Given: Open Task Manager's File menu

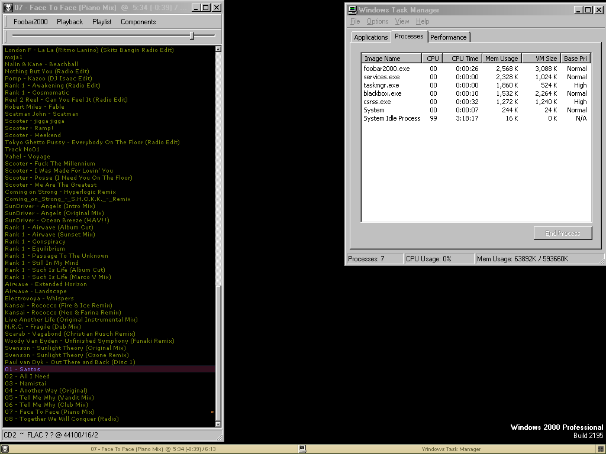Looking at the screenshot, I should (x=355, y=21).
